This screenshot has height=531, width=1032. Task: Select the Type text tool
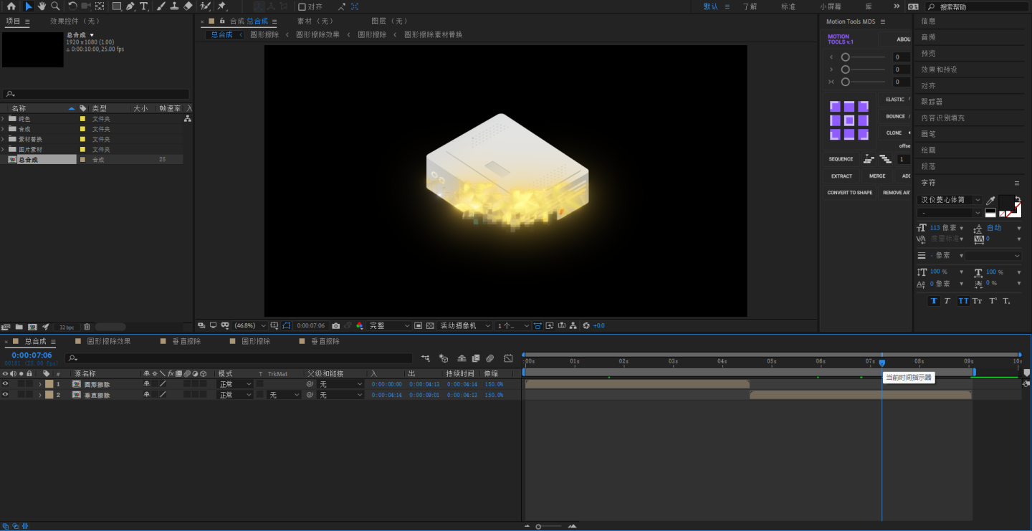click(144, 6)
